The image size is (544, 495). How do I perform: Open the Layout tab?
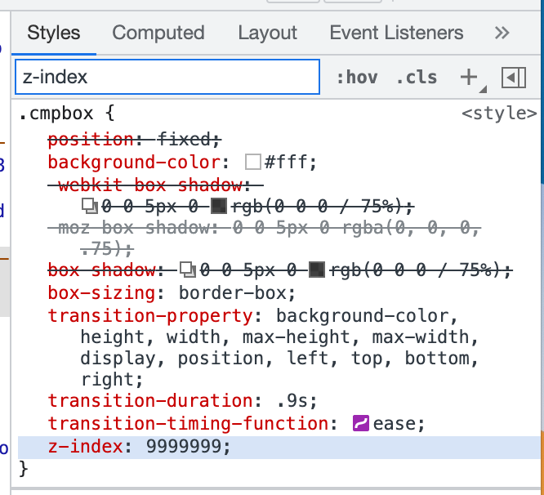(x=267, y=33)
